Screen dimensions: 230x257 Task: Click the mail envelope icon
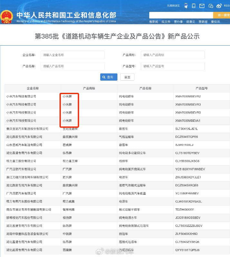[x=202, y=6]
